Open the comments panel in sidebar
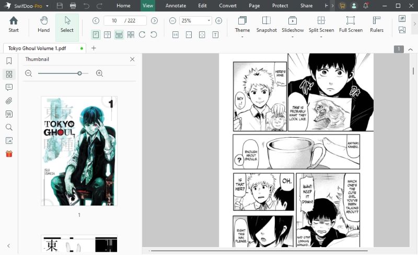418x255 pixels. 9,87
